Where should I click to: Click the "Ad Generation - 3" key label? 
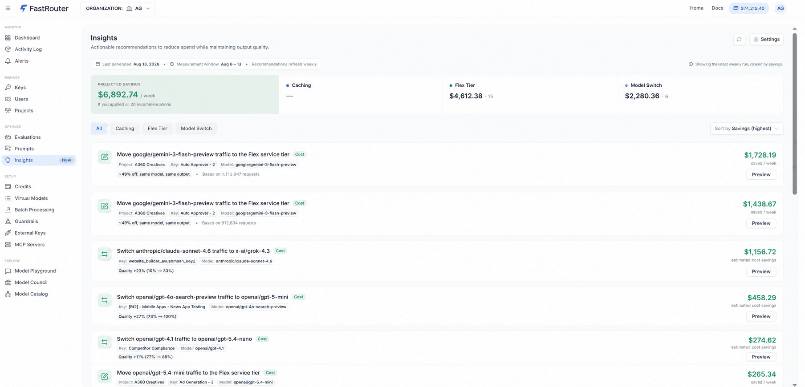pyautogui.click(x=196, y=383)
